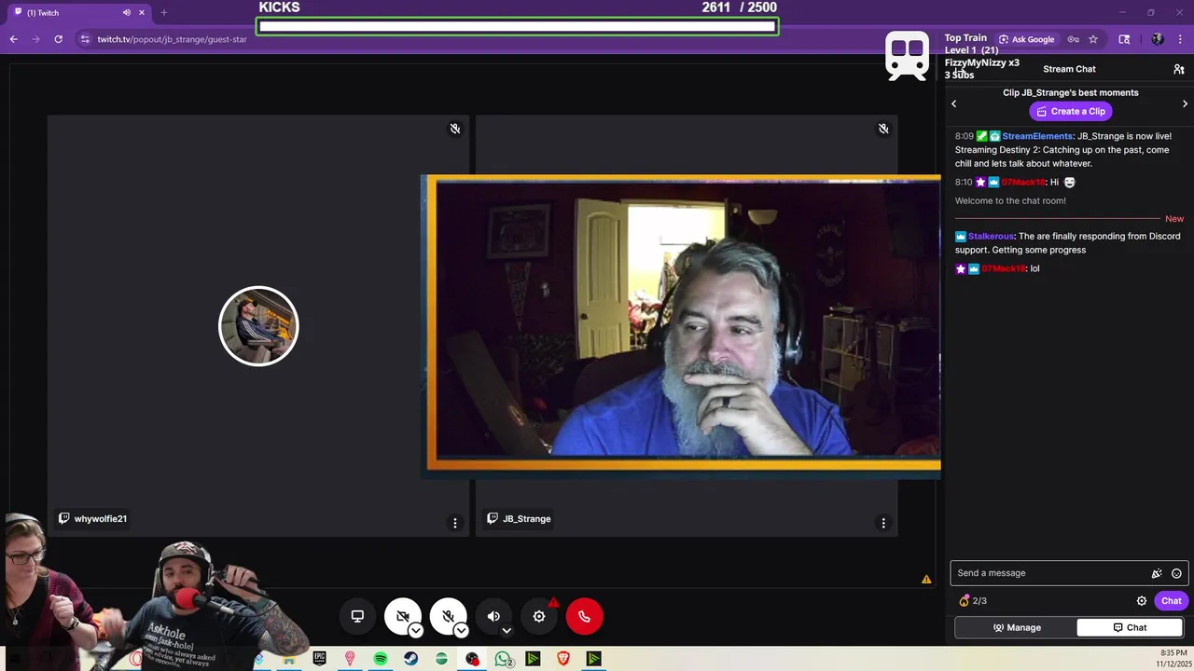Expand microphone device options arrow
The width and height of the screenshot is (1194, 671).
pyautogui.click(x=461, y=631)
